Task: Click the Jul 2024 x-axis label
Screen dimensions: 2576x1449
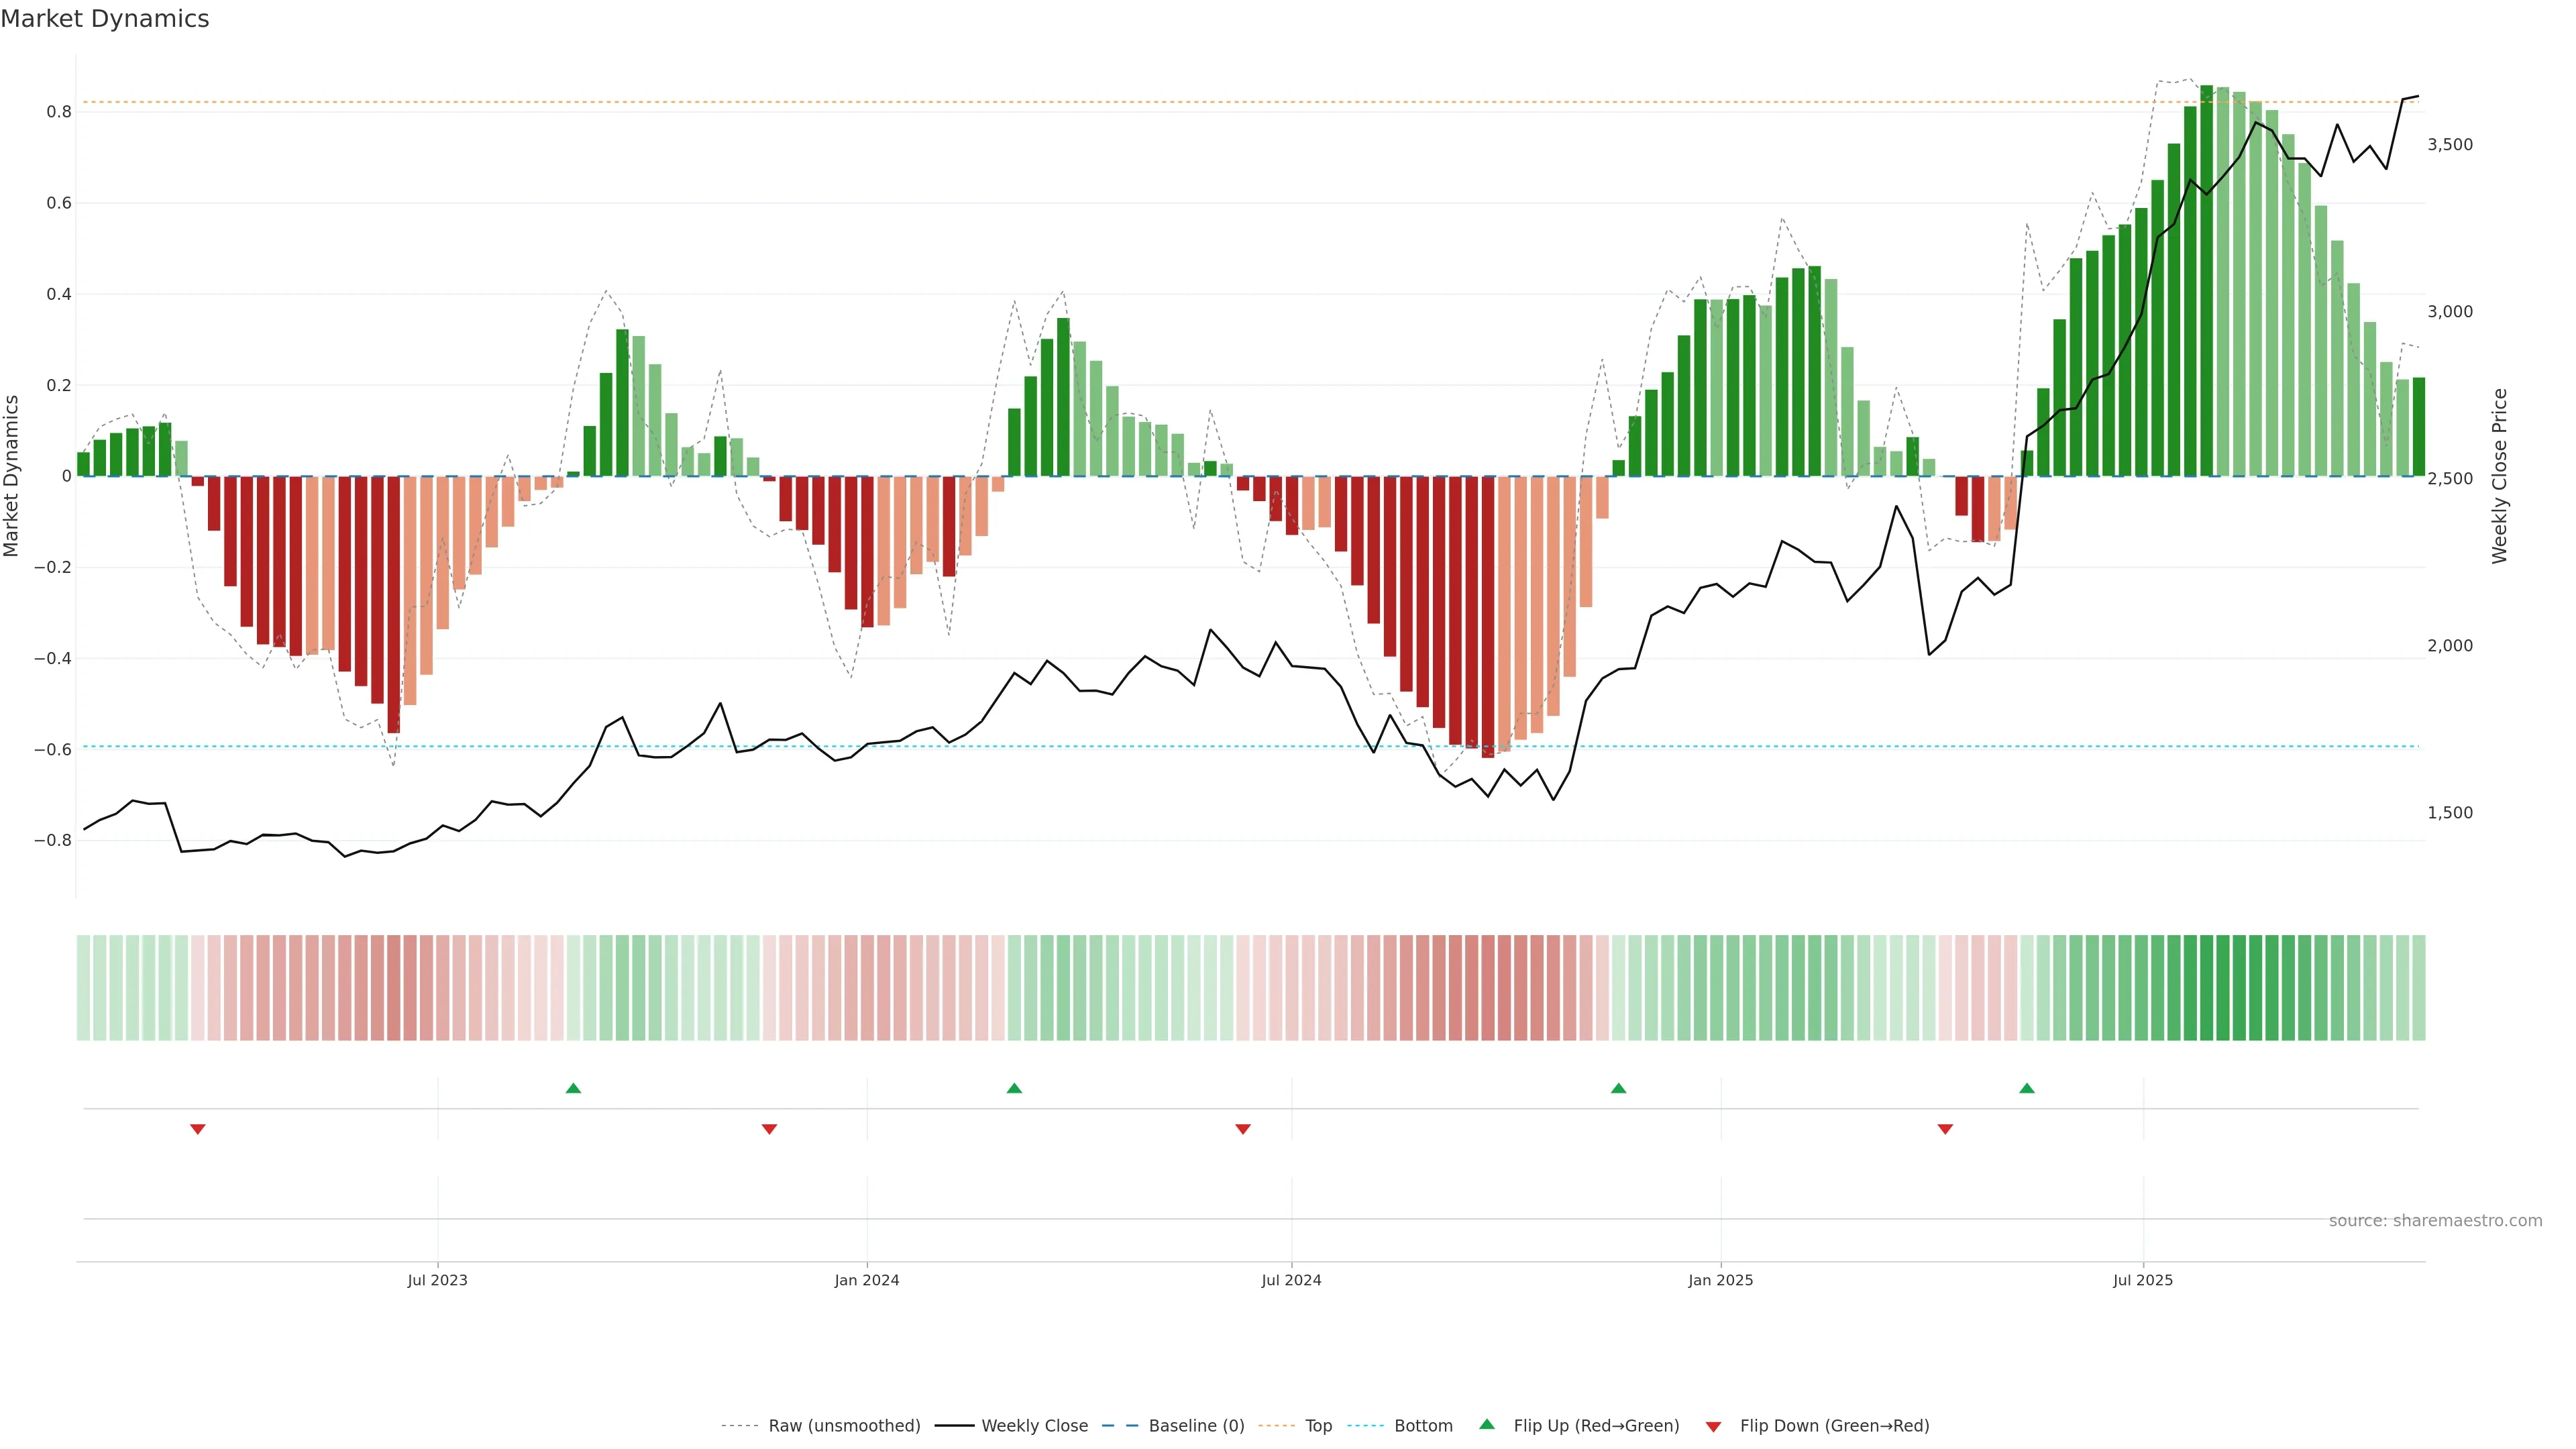Action: (1291, 1280)
